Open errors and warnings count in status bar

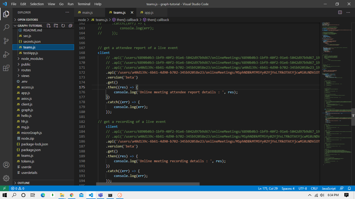[18, 188]
